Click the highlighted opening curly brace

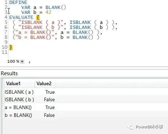(x=38, y=17)
